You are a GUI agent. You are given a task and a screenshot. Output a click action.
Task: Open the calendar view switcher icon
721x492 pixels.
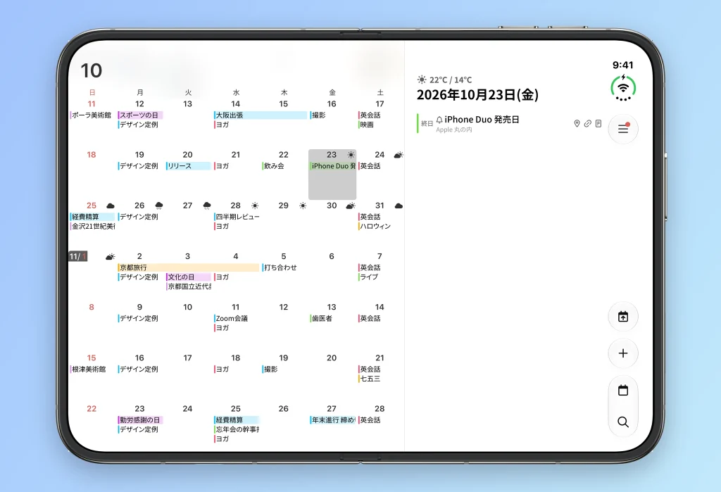pyautogui.click(x=623, y=391)
